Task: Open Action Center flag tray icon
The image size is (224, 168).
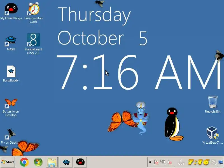Action: [156, 162]
